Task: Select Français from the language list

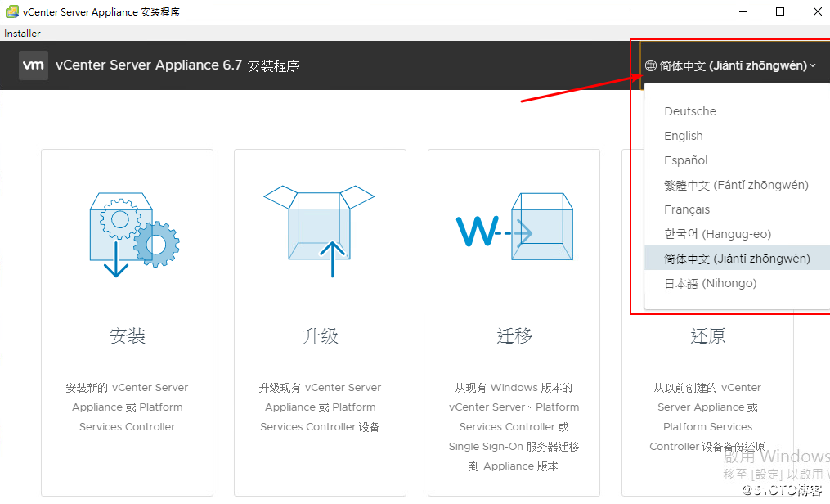Action: point(687,209)
